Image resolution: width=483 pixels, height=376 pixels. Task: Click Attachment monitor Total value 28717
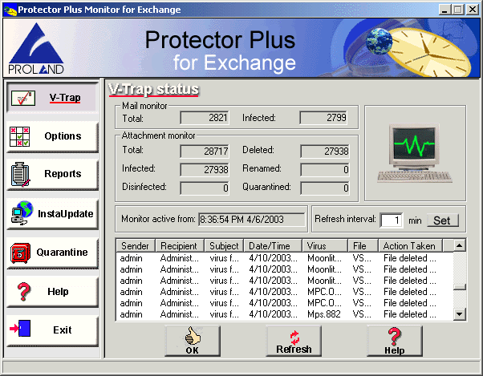(x=205, y=152)
